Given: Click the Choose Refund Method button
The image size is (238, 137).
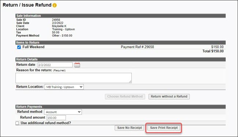Looking at the screenshot, I should point(125,97).
